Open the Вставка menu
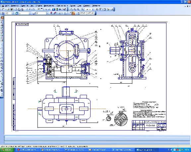This screenshot has height=152, width=191. tap(39, 6)
